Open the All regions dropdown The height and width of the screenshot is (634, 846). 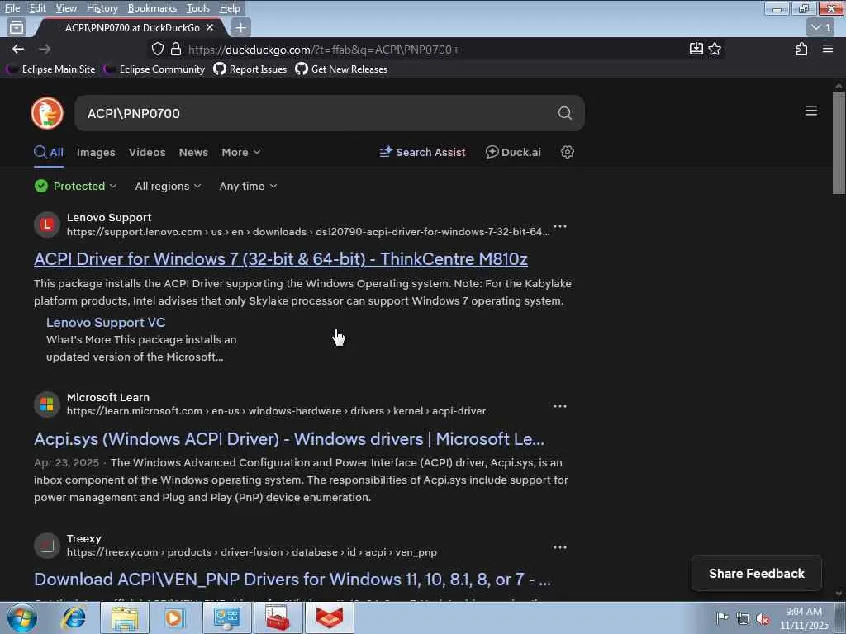(x=168, y=186)
